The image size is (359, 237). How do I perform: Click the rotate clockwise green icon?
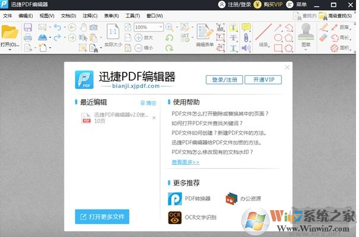coord(169,48)
